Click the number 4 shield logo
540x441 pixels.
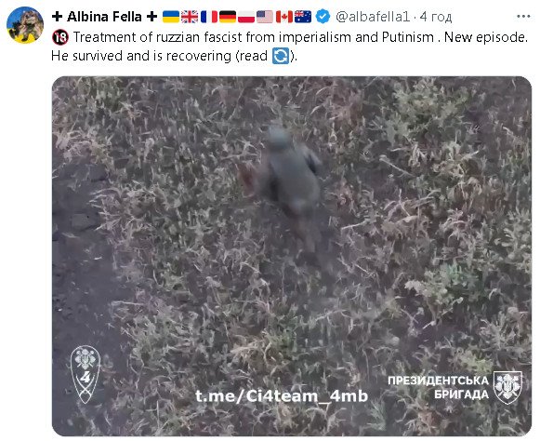[86, 374]
